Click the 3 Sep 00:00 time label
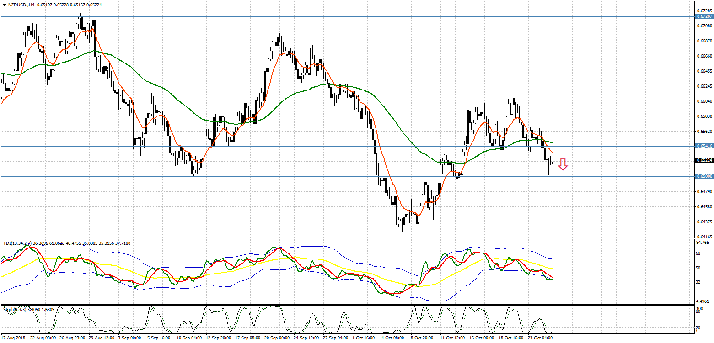The image size is (714, 343). tap(130, 338)
